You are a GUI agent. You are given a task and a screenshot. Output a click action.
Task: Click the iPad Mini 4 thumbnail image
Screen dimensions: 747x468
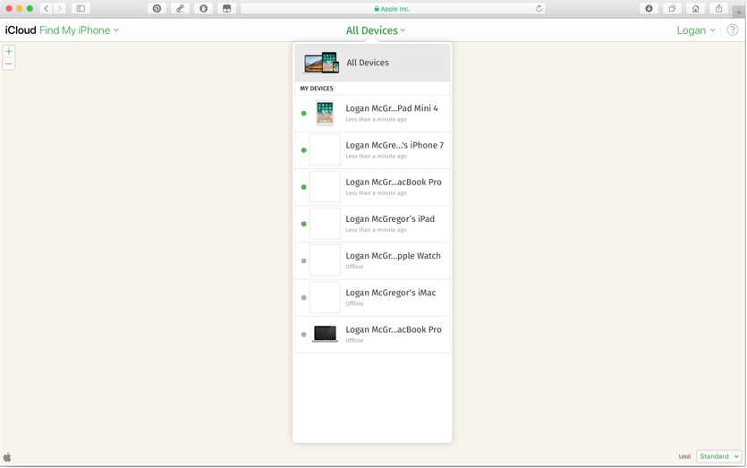click(x=325, y=114)
